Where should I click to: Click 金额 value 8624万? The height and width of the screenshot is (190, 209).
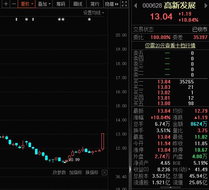[199, 124]
